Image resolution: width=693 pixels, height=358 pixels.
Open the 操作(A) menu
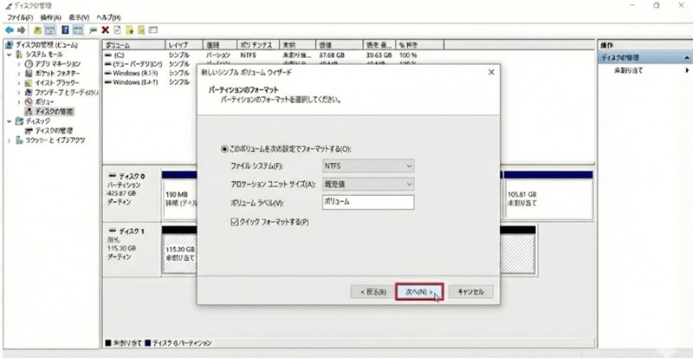tap(50, 17)
